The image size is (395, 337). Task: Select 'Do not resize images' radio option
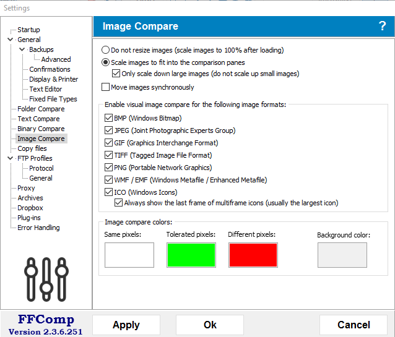[105, 50]
